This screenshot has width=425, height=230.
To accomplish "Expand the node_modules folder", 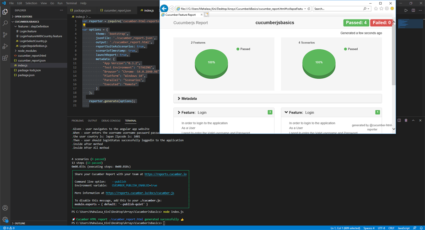I will coord(27,51).
